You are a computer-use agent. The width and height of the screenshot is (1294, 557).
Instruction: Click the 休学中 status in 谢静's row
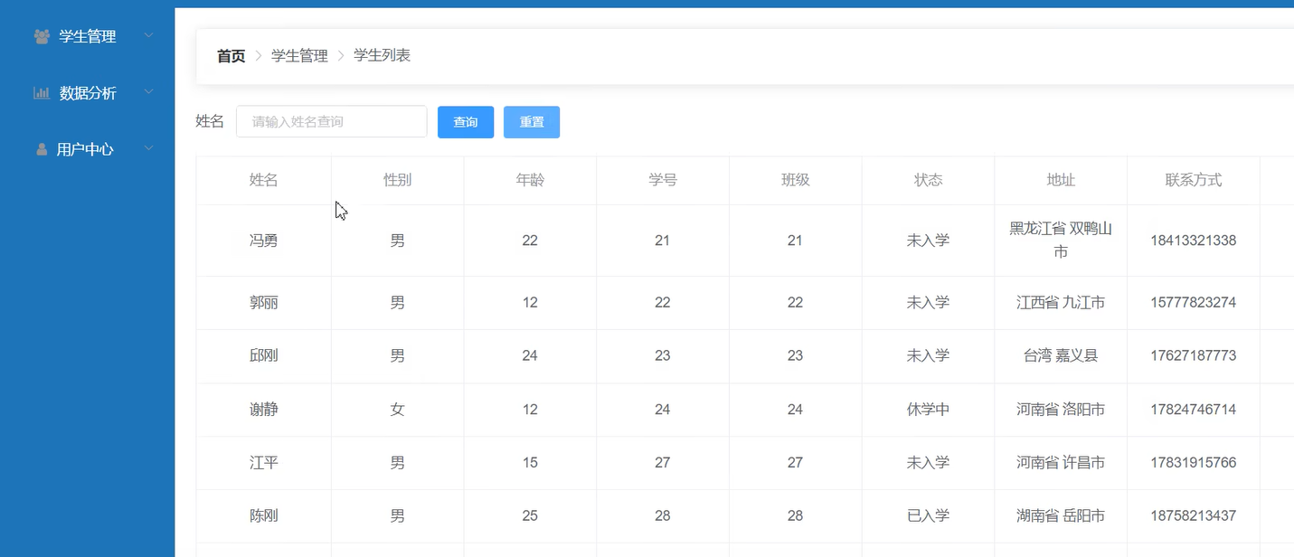pyautogui.click(x=928, y=409)
